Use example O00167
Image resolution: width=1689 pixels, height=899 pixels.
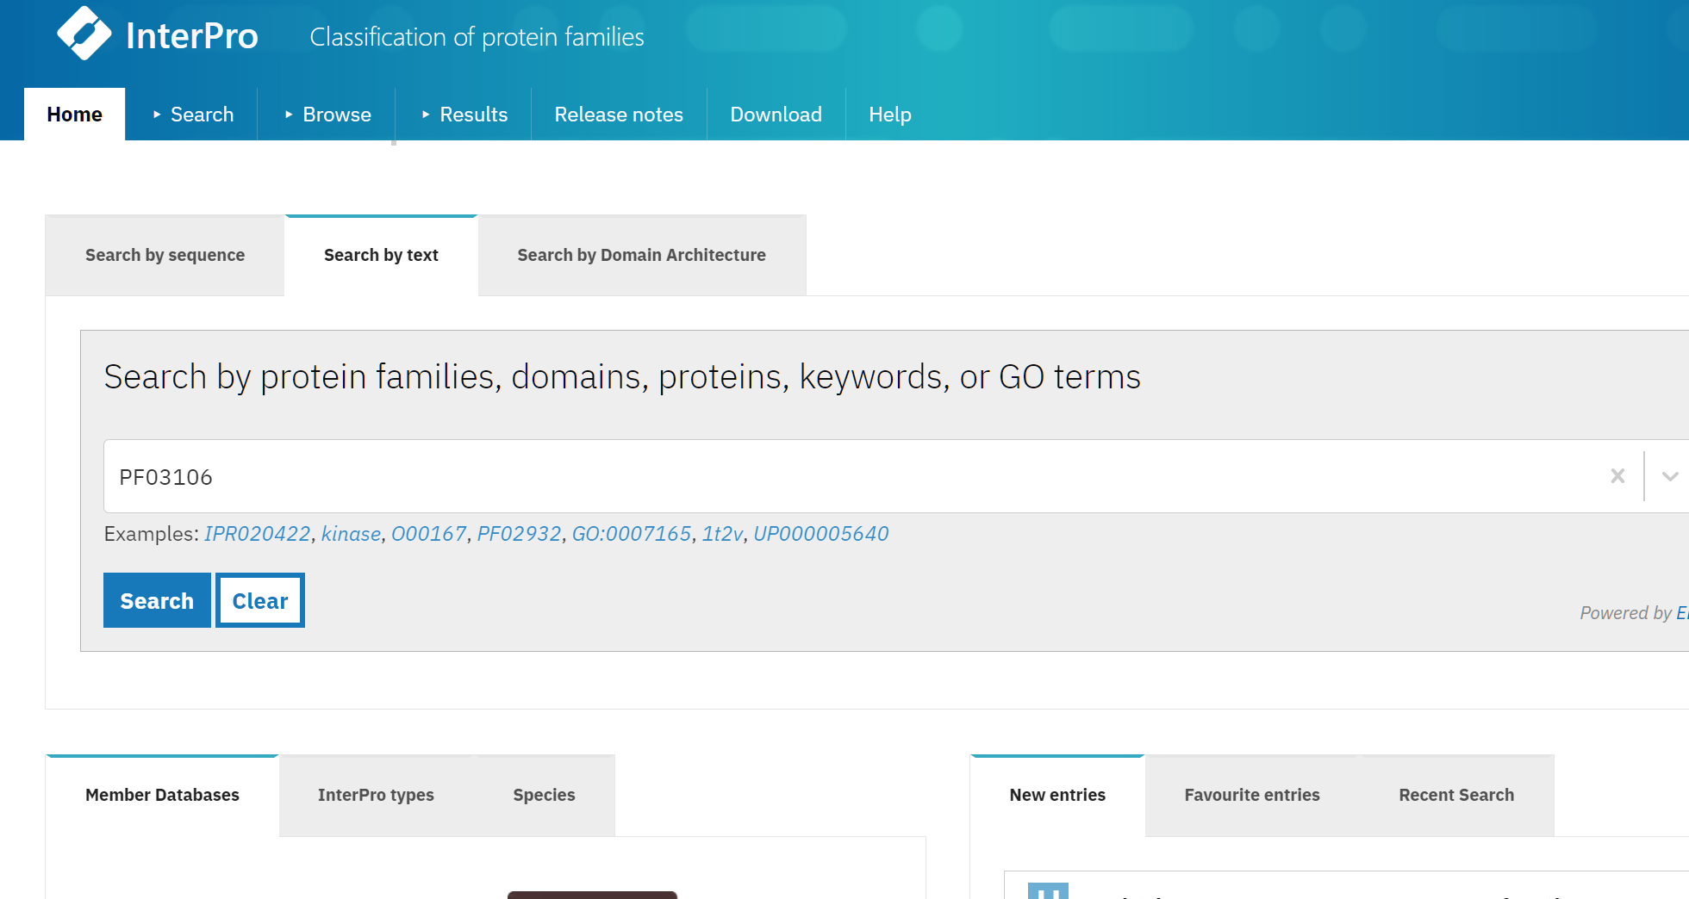[429, 534]
